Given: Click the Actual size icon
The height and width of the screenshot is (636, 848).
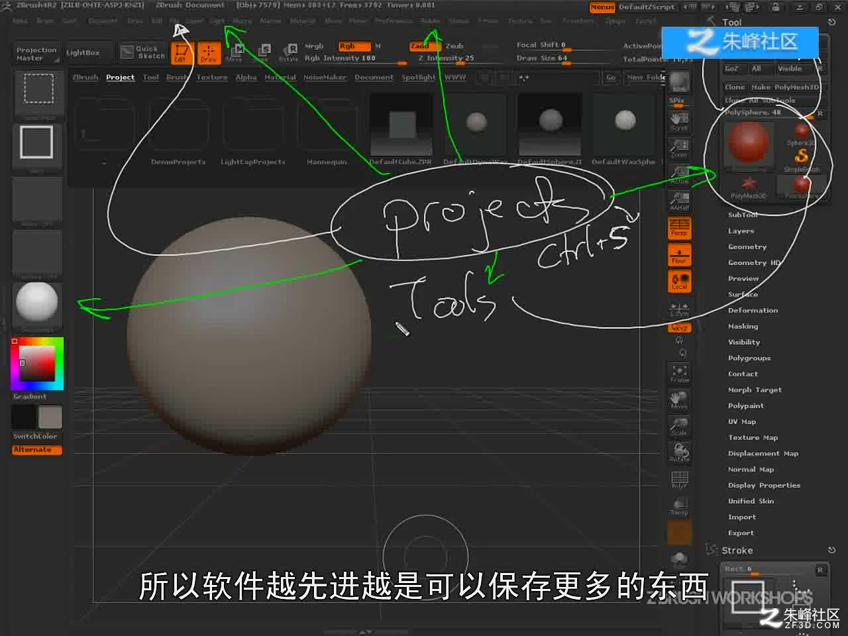Looking at the screenshot, I should 679,174.
